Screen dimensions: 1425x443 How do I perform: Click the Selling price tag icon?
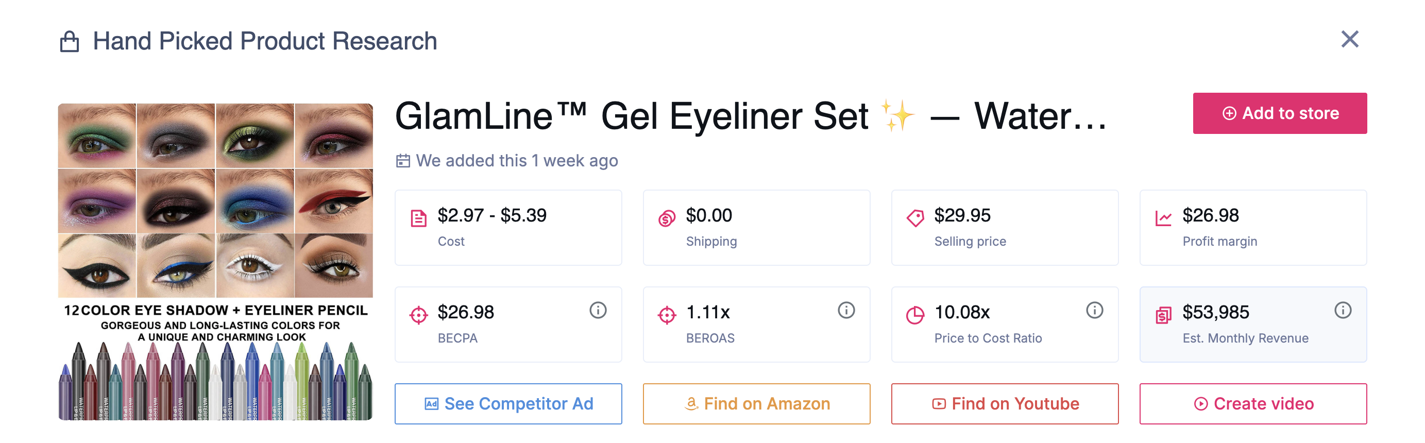tap(916, 218)
